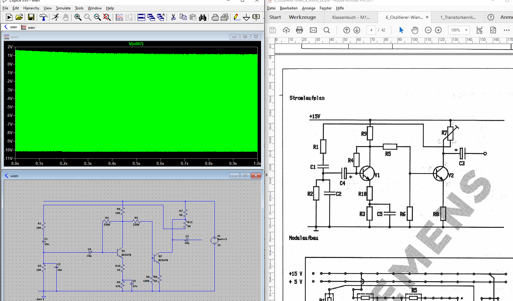
Task: Click the Acrobat fit page icon
Action: pos(493,30)
